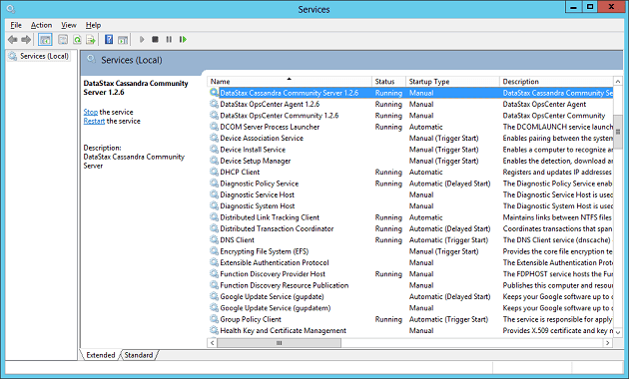Toggle Show/Hide Console Tree toolbar icon
The image size is (629, 379).
[45, 39]
